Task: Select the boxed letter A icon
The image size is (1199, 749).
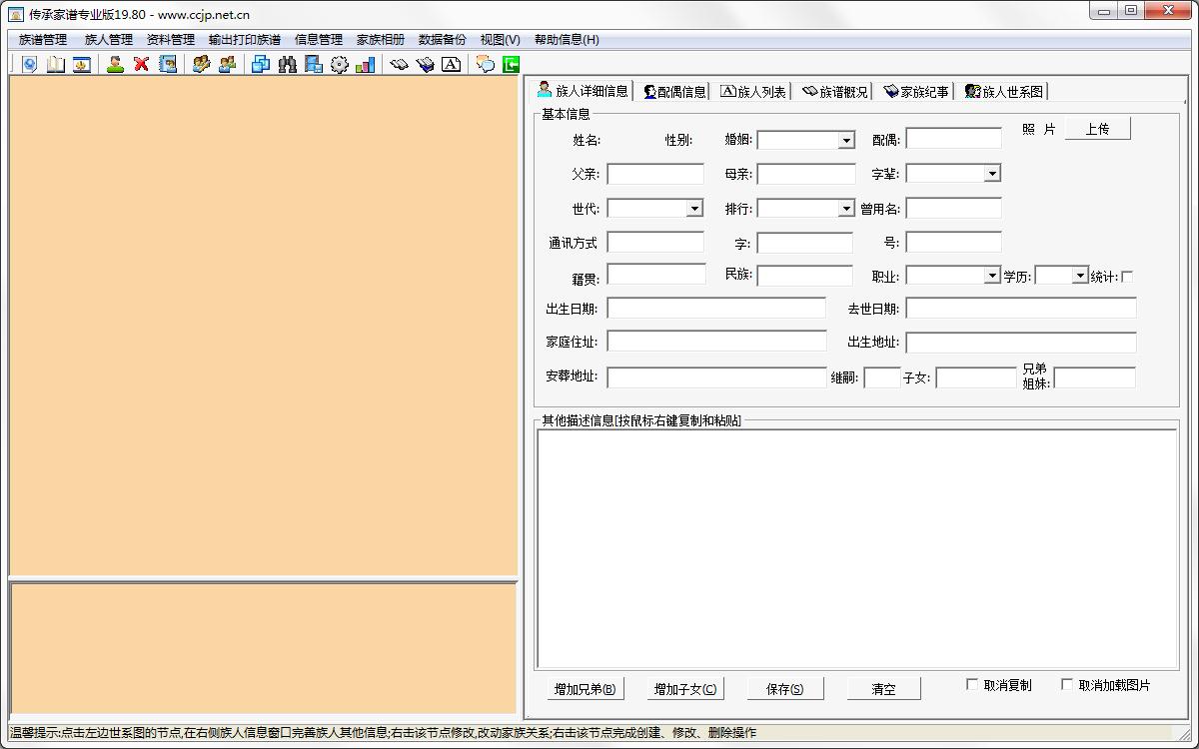Action: coord(451,63)
